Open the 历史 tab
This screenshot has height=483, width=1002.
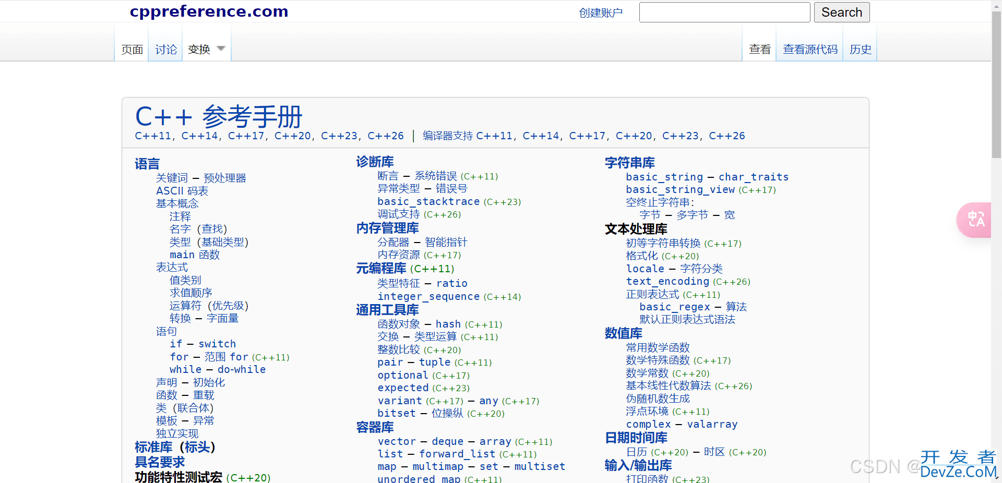point(860,50)
